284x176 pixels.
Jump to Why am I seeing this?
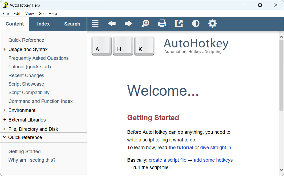click(x=32, y=160)
